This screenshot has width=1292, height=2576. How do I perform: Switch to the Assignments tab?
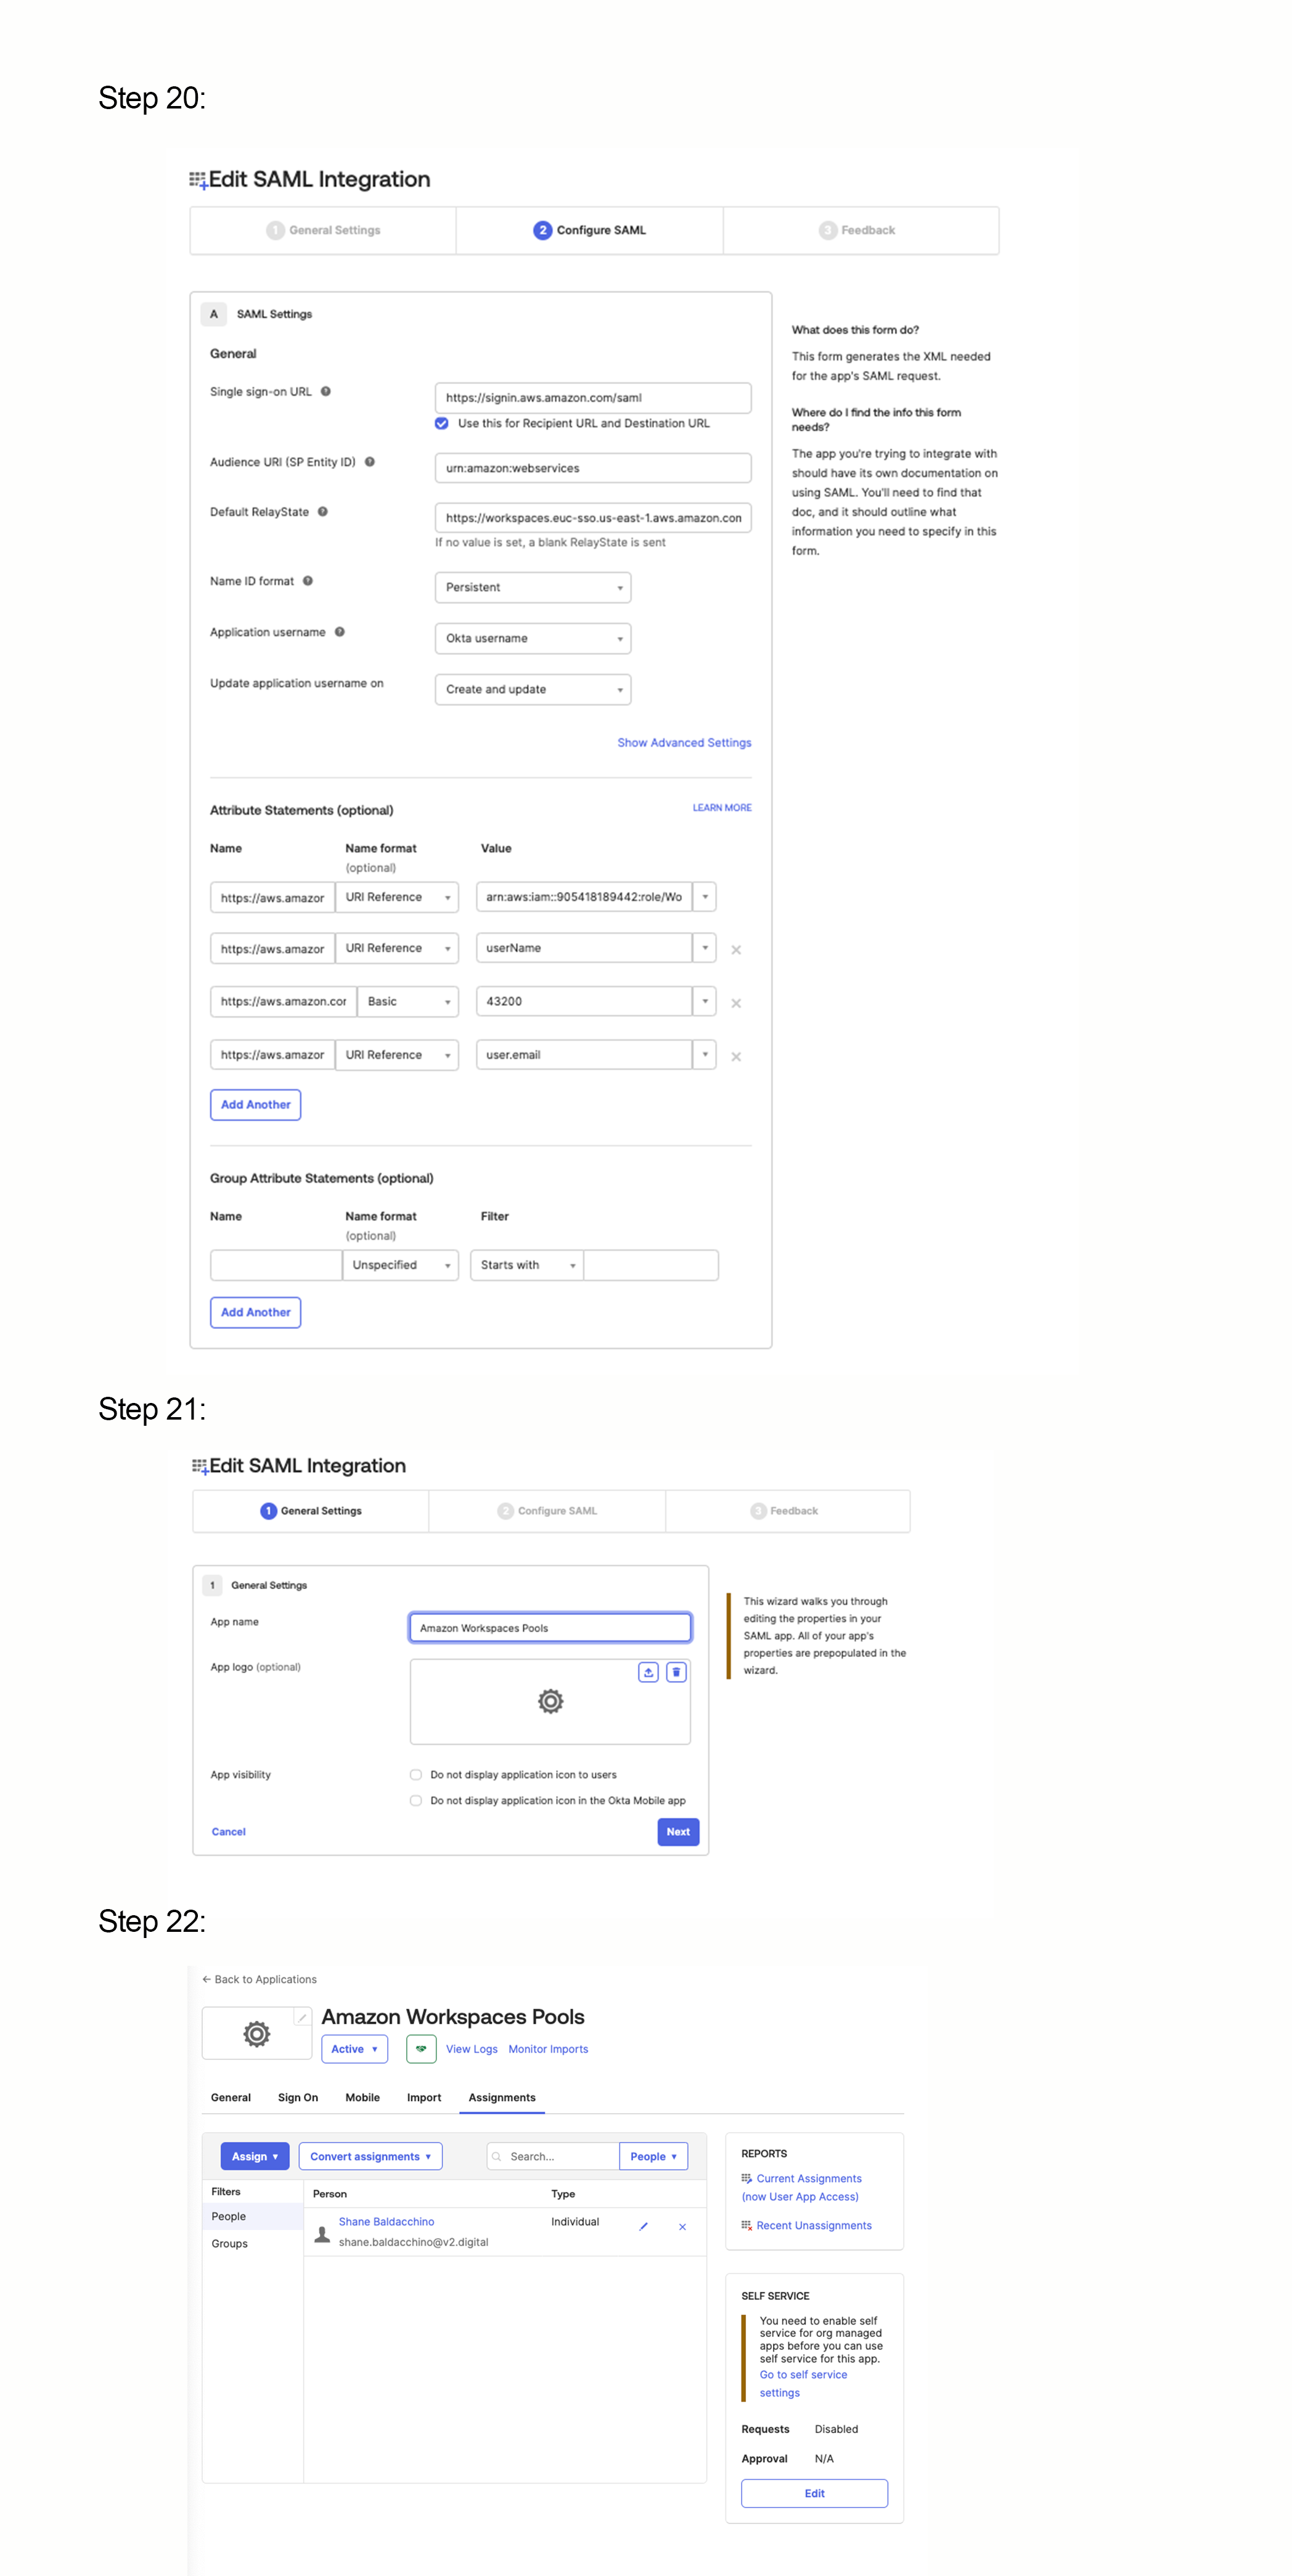[x=502, y=2098]
